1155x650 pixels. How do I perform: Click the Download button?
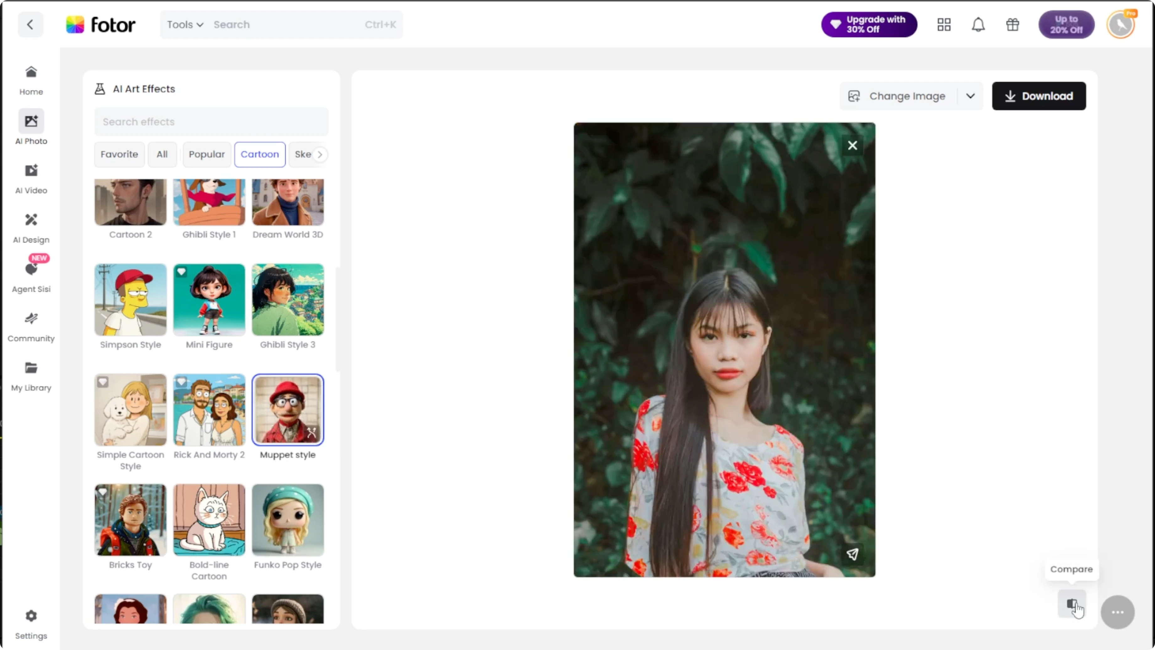tap(1039, 96)
